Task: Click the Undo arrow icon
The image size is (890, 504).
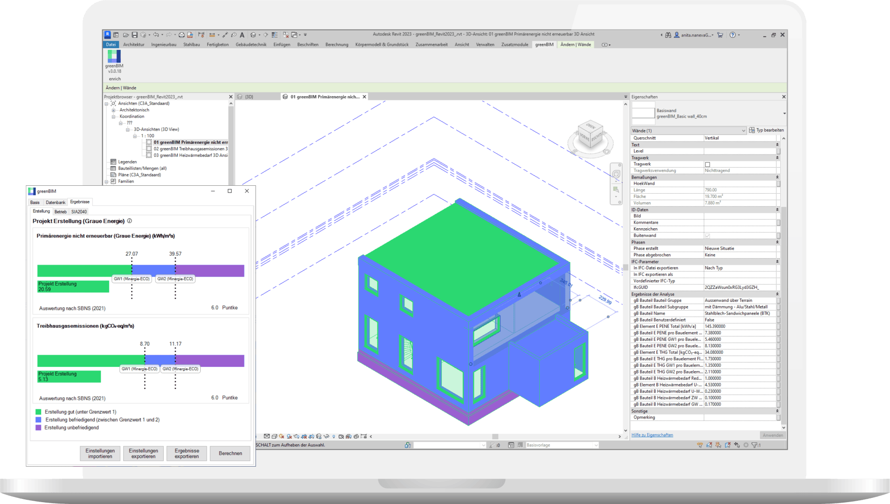Action: [x=156, y=35]
